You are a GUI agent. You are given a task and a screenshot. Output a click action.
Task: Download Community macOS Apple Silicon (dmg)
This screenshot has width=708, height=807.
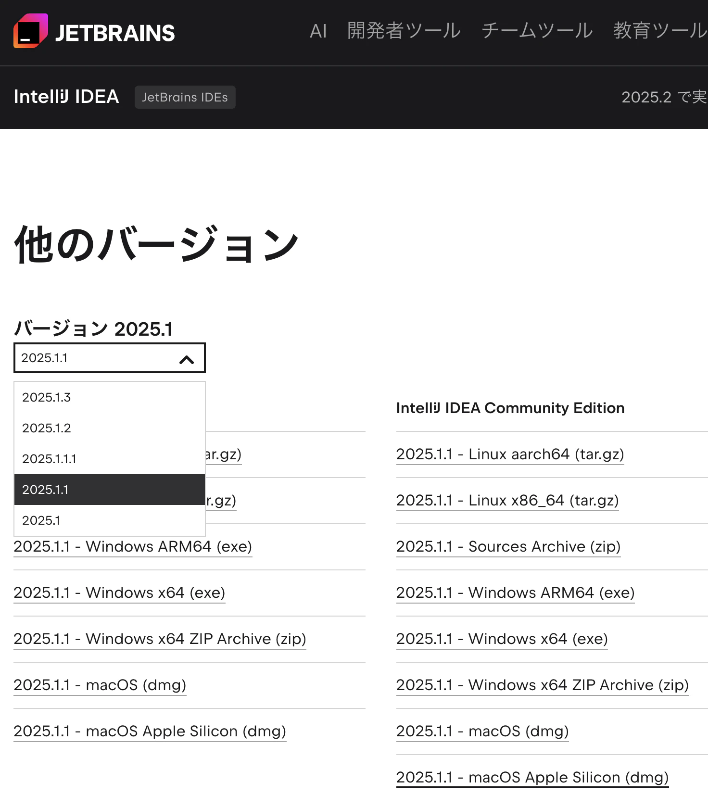pos(532,777)
